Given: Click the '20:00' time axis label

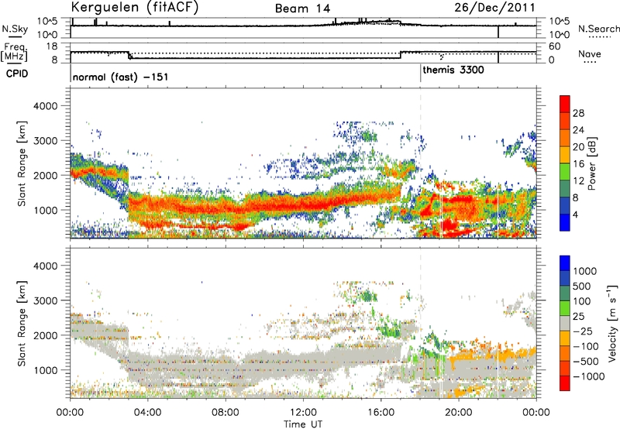Looking at the screenshot, I should pos(458,413).
